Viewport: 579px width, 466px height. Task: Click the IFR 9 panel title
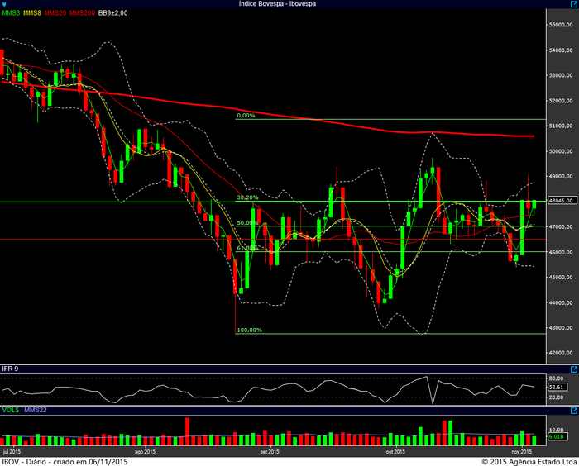click(x=10, y=369)
